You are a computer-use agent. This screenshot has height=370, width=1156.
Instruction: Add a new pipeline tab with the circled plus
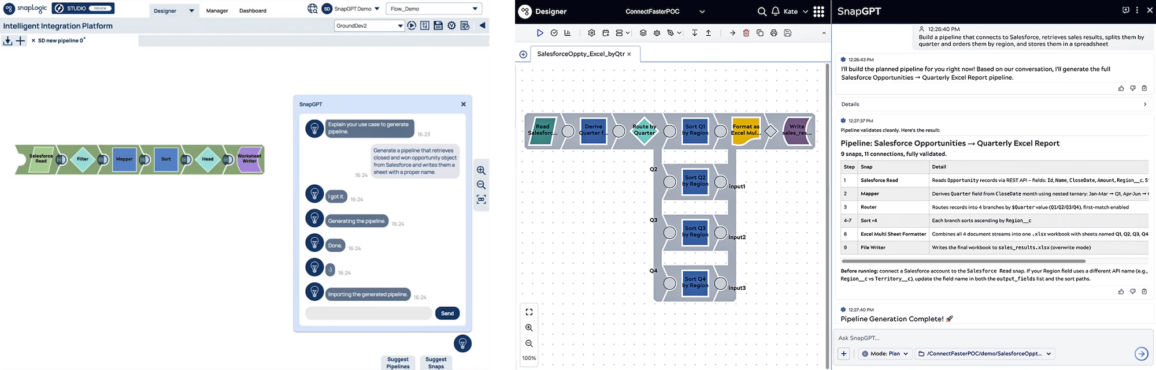click(523, 54)
